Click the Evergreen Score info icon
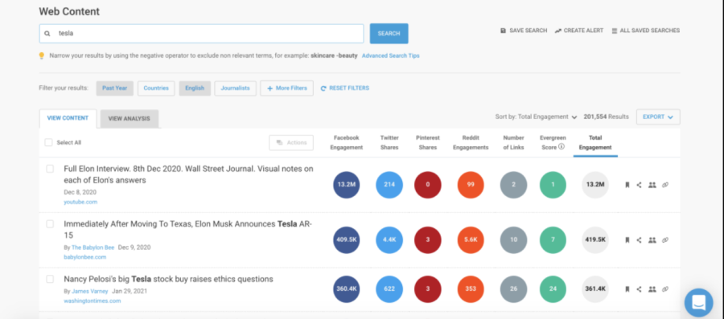 [562, 147]
